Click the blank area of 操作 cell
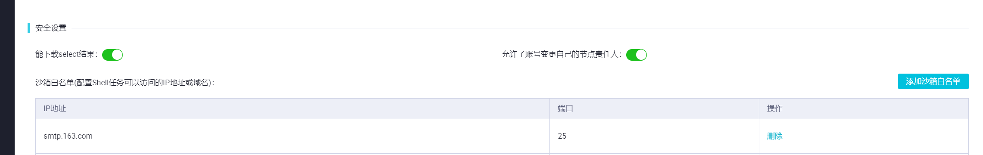983x155 pixels. [x=875, y=136]
